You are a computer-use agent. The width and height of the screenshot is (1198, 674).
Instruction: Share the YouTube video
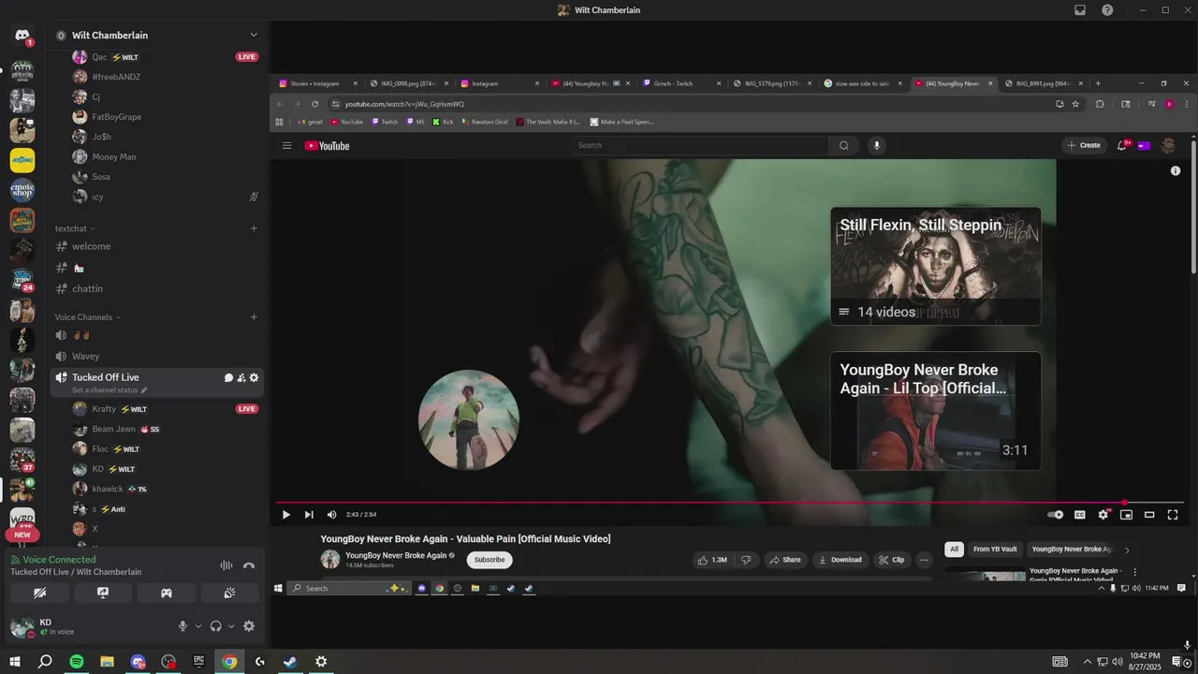click(x=786, y=560)
